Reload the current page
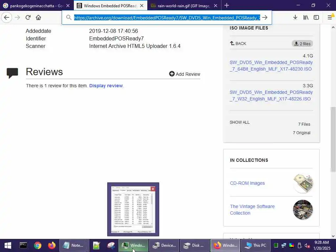This screenshot has width=336, height=252. 28,17
